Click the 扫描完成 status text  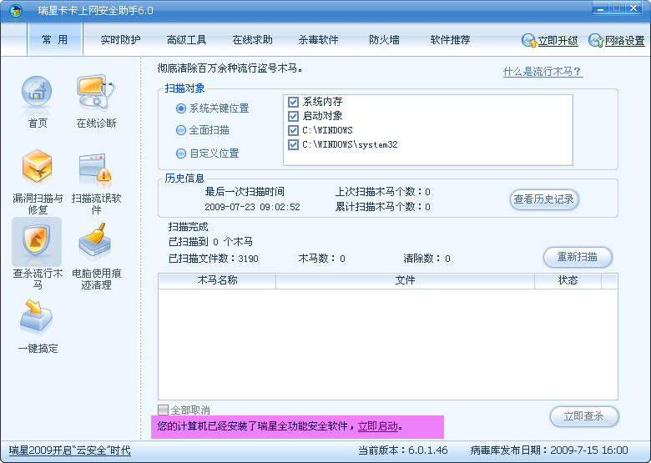[188, 227]
